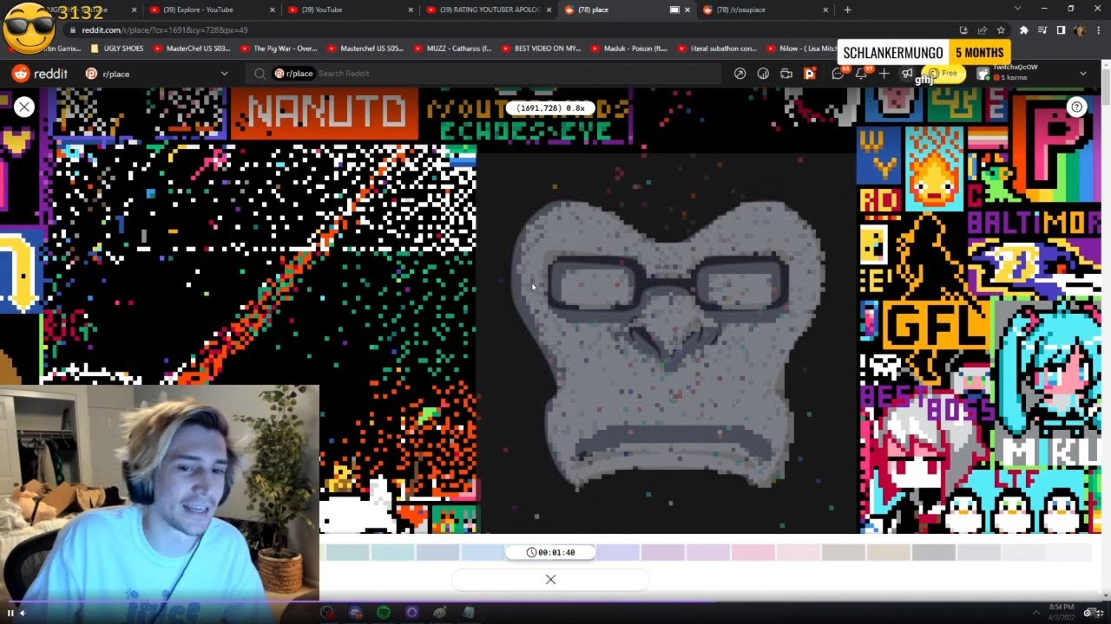Open the tab search chevron
Image resolution: width=1111 pixels, height=624 pixels.
pos(1017,9)
